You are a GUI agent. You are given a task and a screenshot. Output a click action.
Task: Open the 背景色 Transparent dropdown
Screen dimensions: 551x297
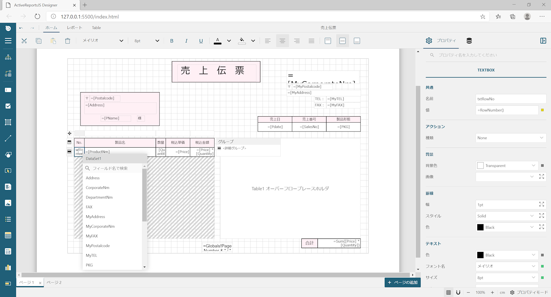point(507,166)
